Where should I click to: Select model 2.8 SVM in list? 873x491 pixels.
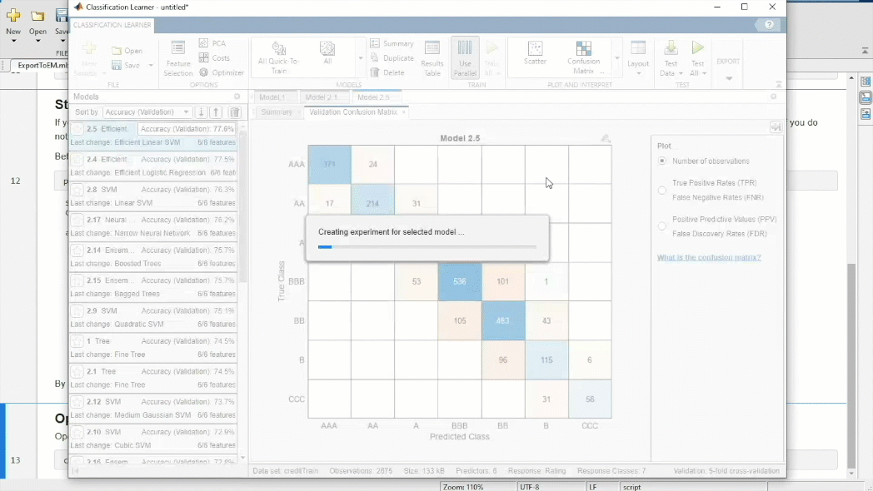pyautogui.click(x=153, y=196)
